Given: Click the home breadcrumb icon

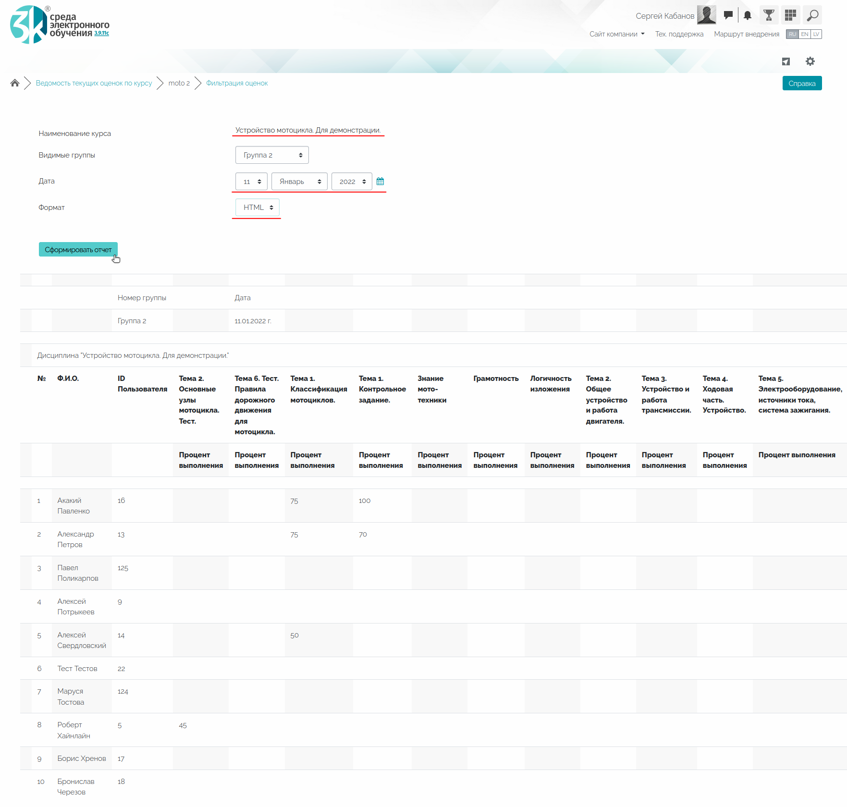Looking at the screenshot, I should (15, 83).
